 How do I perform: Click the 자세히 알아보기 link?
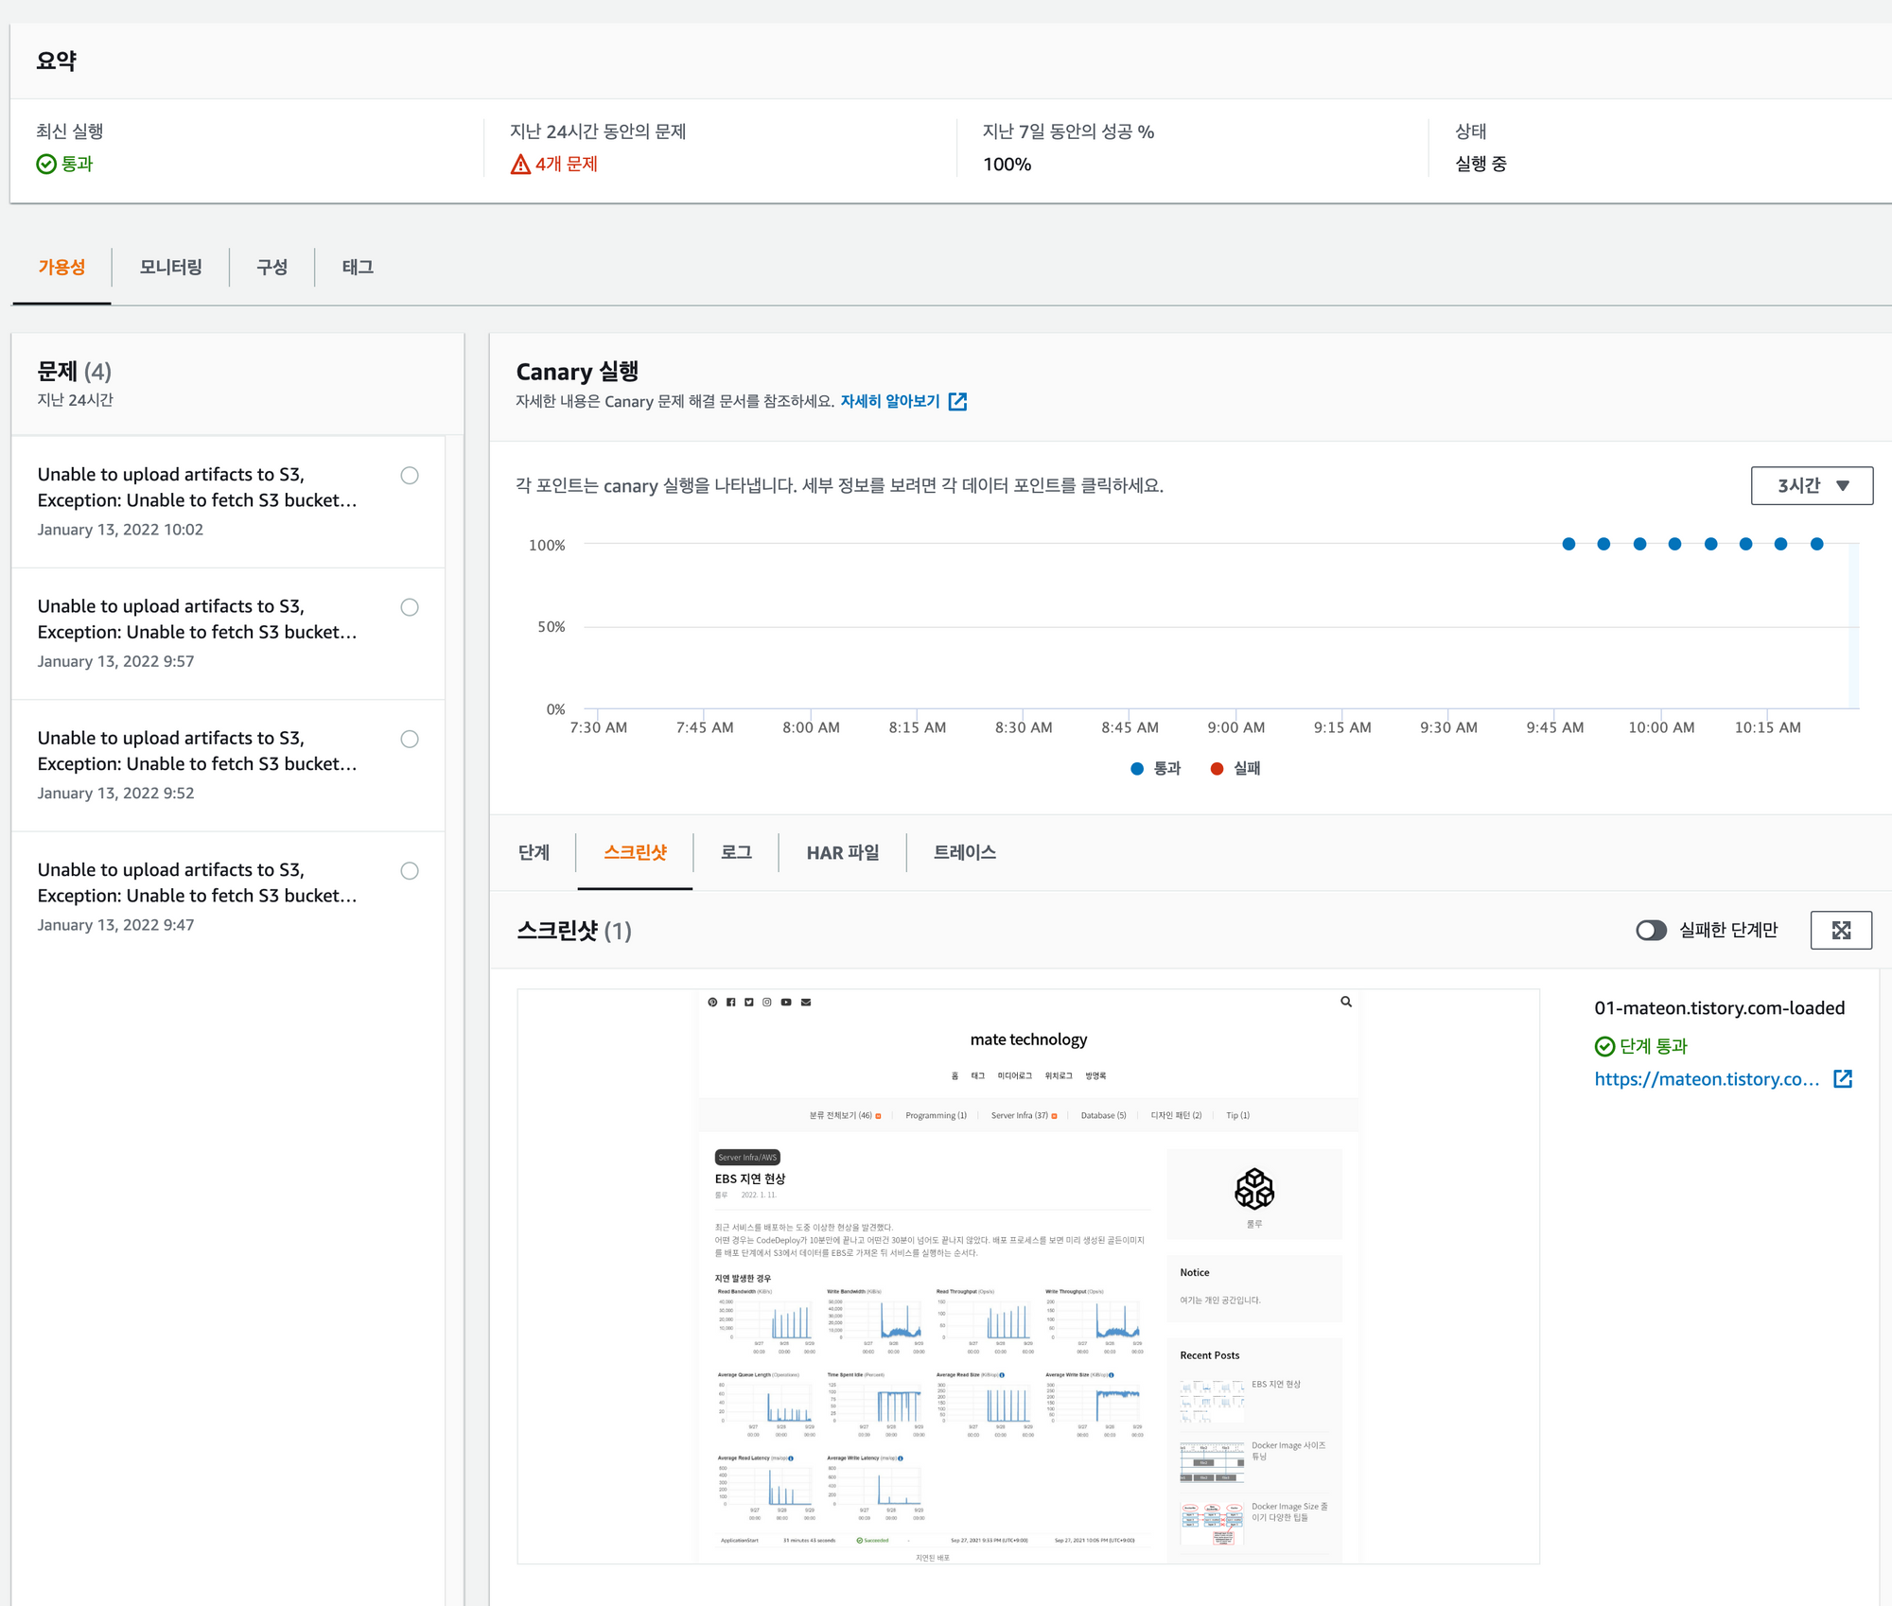coord(889,401)
